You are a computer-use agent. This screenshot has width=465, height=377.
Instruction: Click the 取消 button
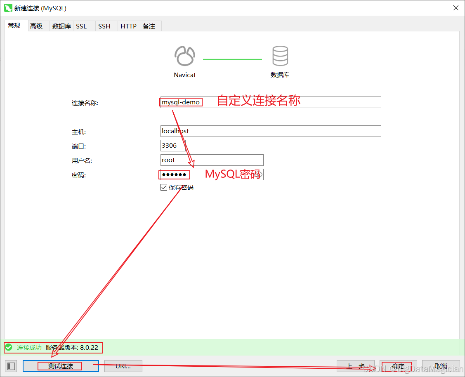441,366
